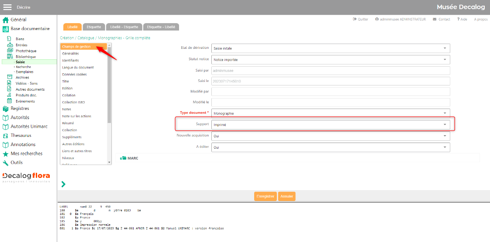This screenshot has width=490, height=242.
Task: Click the Thesaurus icon in sidebar
Action: click(x=6, y=136)
